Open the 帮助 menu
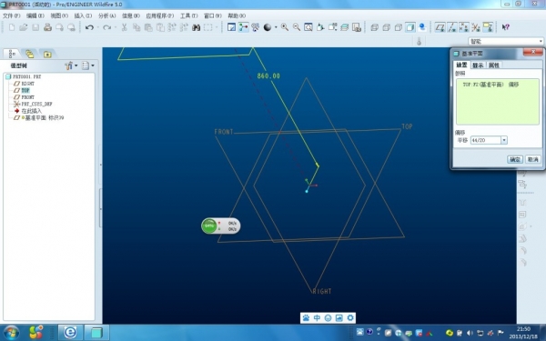 coord(237,15)
